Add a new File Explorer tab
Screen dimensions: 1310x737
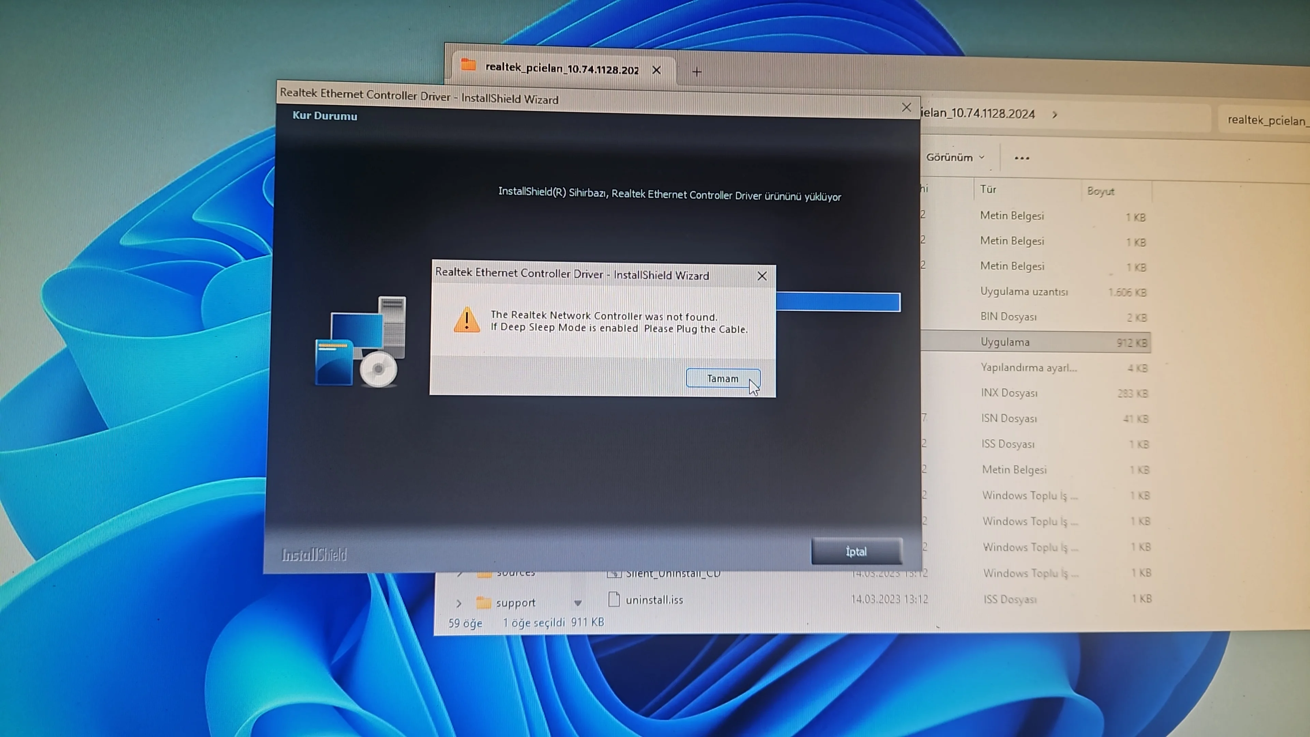697,72
